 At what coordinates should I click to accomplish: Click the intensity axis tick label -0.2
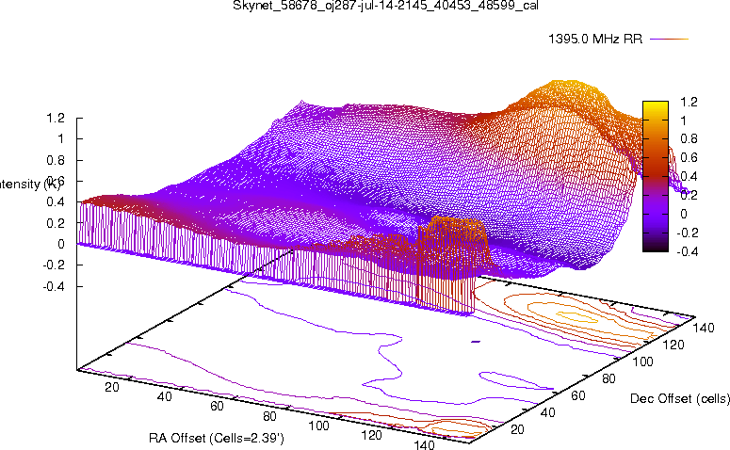pyautogui.click(x=54, y=265)
